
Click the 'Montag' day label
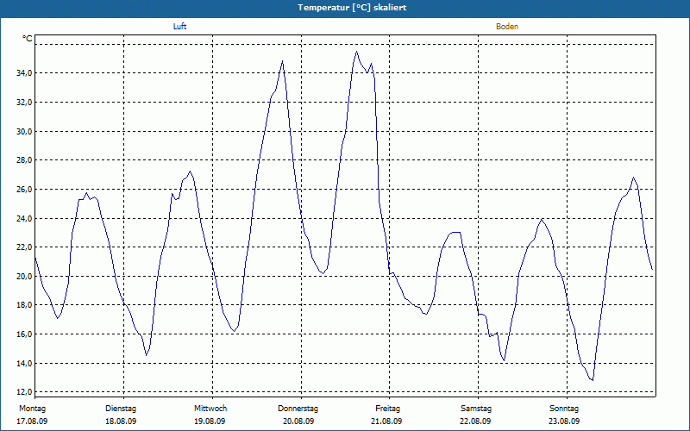[32, 409]
